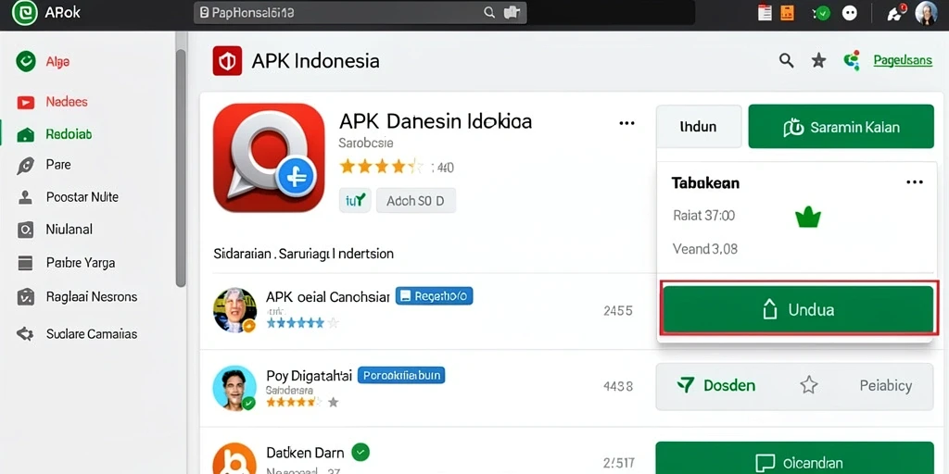Click the green Oicandran button
The width and height of the screenshot is (949, 474).
[x=794, y=457]
